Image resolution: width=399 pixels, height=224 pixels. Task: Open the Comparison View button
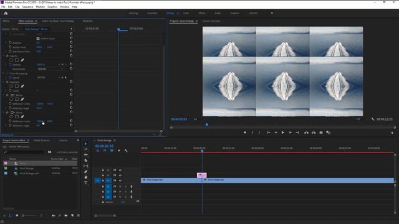click(x=329, y=133)
